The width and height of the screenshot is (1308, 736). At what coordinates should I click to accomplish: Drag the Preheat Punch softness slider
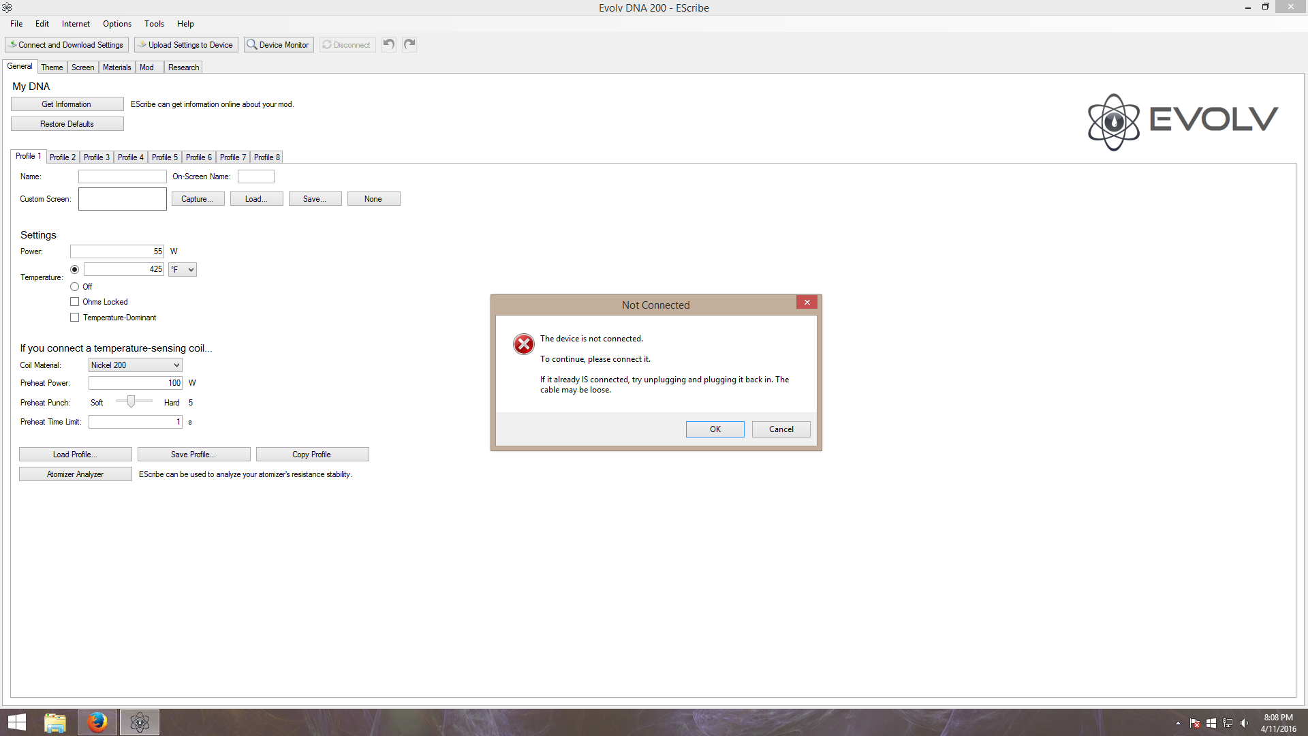[131, 401]
